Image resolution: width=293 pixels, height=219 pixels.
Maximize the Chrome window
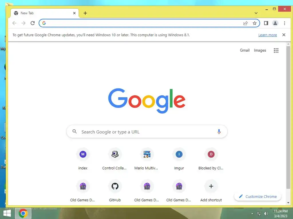(x=274, y=9)
